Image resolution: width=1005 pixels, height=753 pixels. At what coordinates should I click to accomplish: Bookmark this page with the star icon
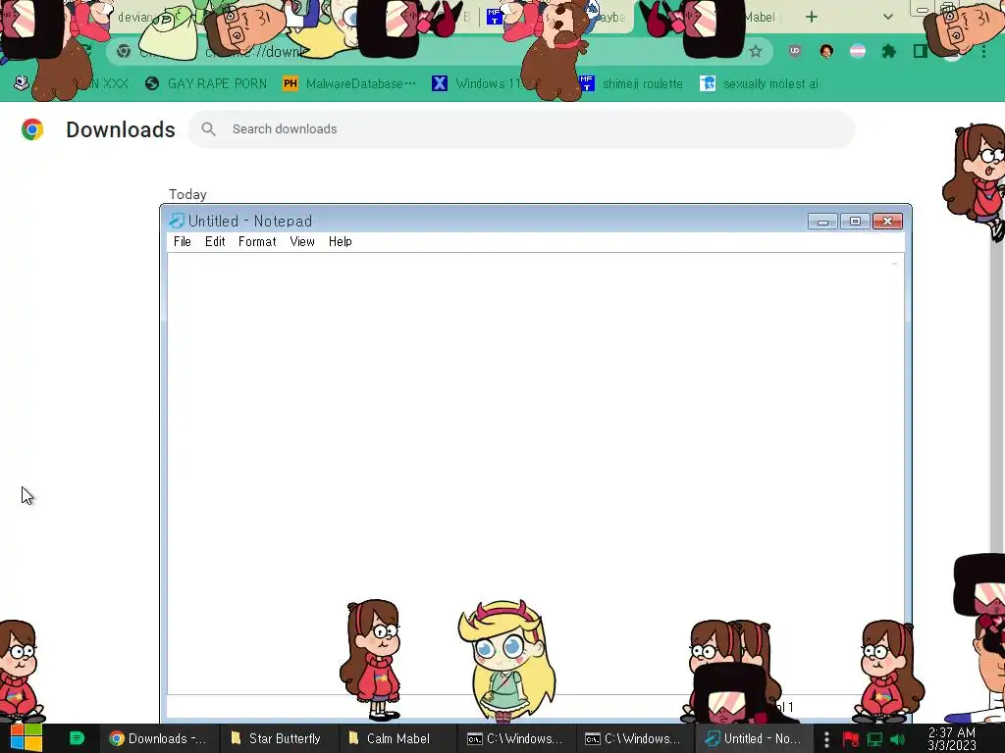coord(756,51)
